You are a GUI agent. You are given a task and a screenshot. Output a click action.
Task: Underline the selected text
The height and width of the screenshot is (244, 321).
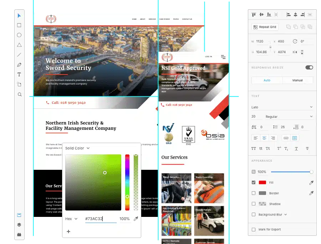coord(296,149)
